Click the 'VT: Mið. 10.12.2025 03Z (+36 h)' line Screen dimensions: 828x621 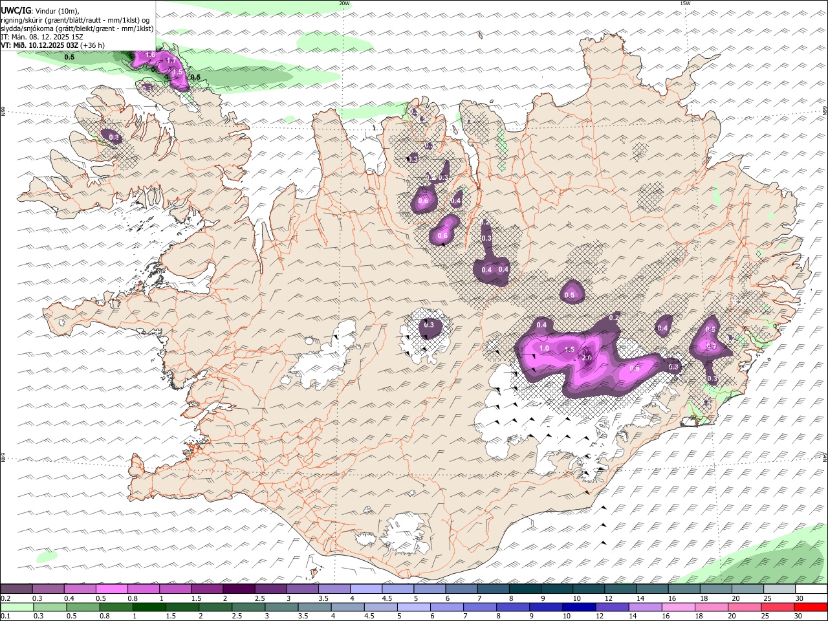tap(53, 45)
